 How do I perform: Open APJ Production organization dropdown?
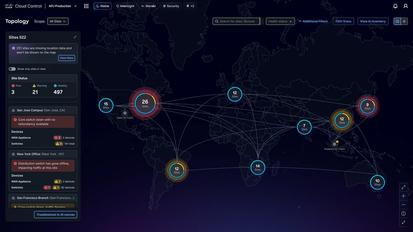pyautogui.click(x=63, y=6)
